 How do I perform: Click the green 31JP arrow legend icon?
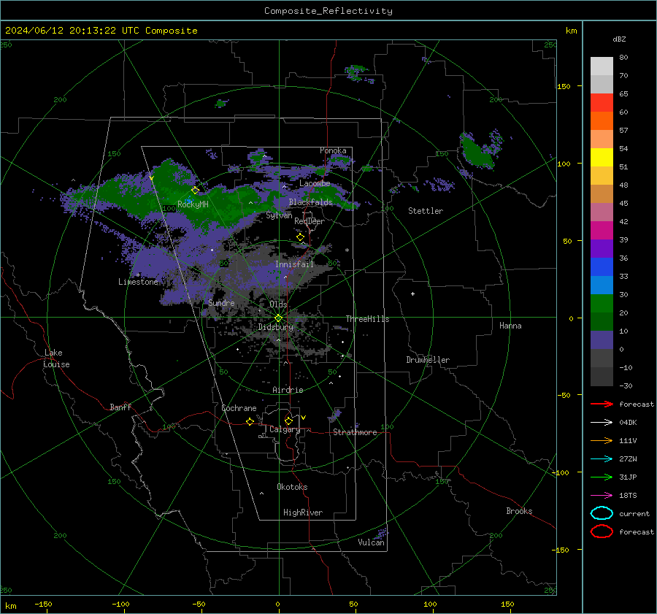[x=602, y=477]
